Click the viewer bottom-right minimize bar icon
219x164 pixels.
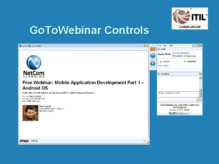(145, 141)
